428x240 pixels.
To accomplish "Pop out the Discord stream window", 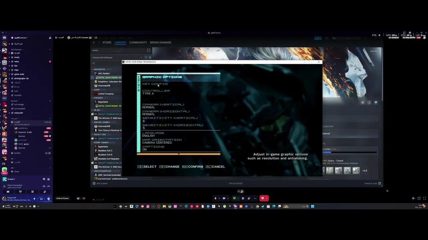I will click(419, 198).
